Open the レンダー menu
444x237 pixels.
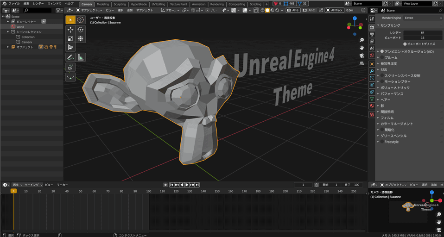pos(38,4)
